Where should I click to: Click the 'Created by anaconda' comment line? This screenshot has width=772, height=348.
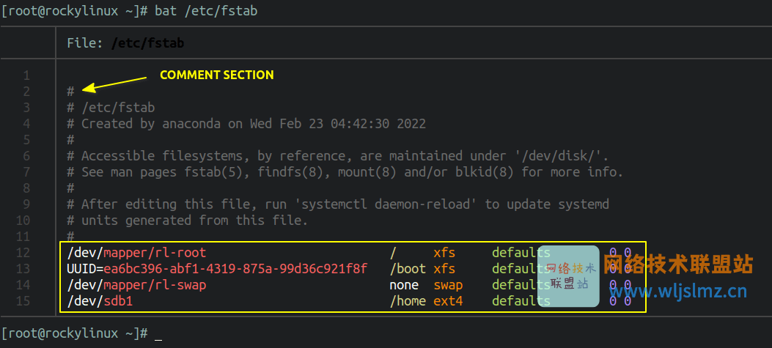[246, 124]
